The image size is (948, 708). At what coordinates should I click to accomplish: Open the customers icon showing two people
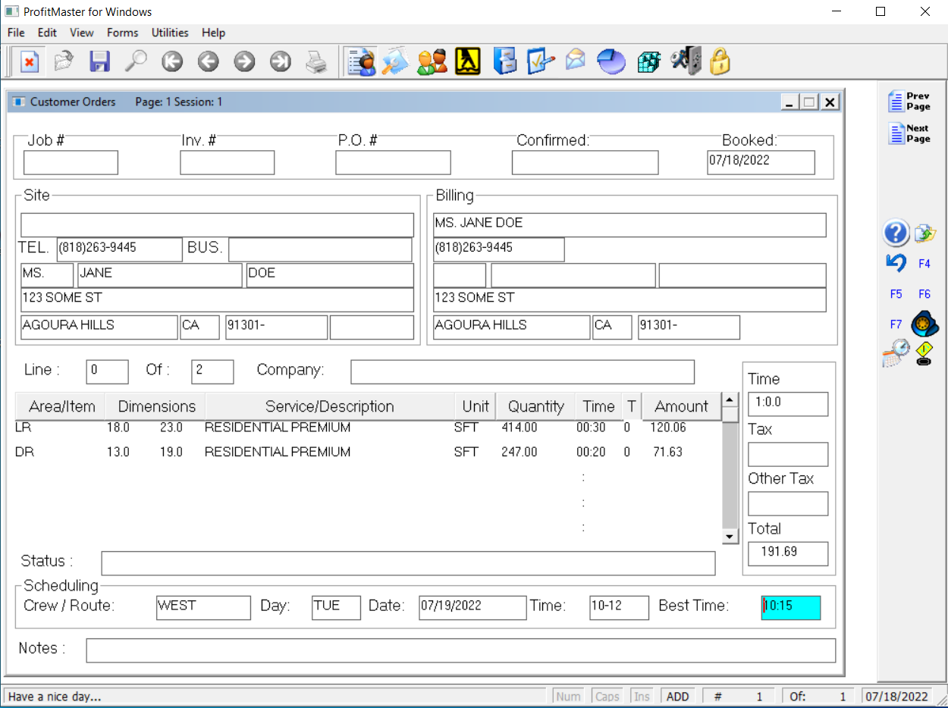click(x=432, y=61)
